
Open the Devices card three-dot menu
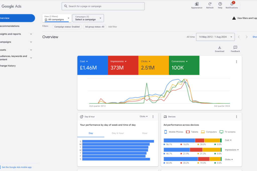click(x=236, y=117)
